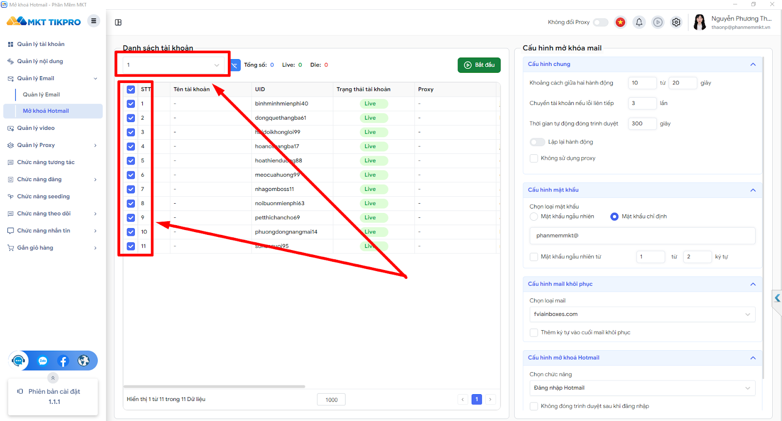This screenshot has width=782, height=421.
Task: Click the Phiên bản cài đặt icon
Action: click(20, 391)
